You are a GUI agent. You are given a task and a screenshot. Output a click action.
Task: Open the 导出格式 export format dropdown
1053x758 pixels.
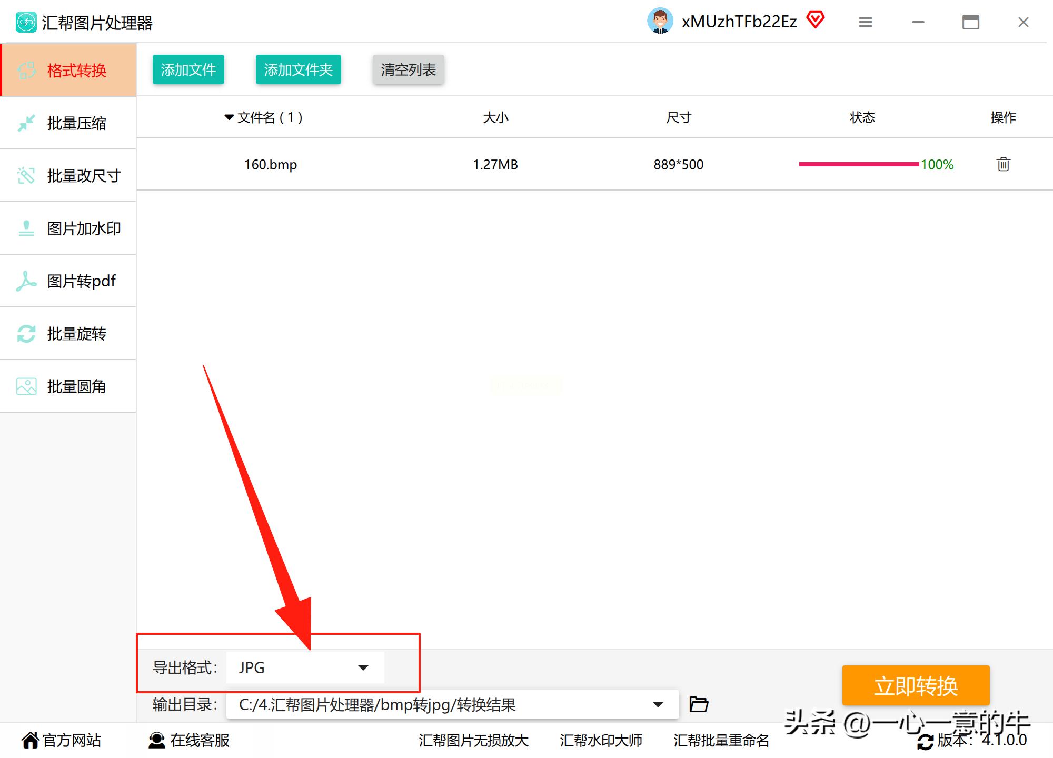tap(305, 667)
